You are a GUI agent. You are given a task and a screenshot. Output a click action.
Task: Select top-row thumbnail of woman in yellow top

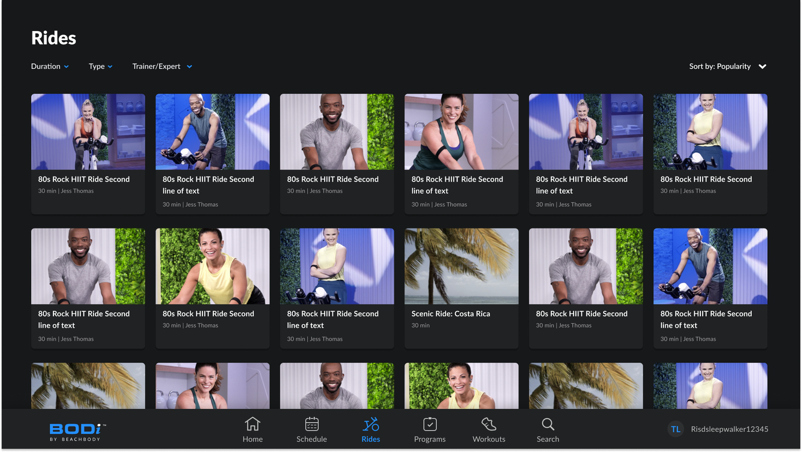tap(711, 132)
